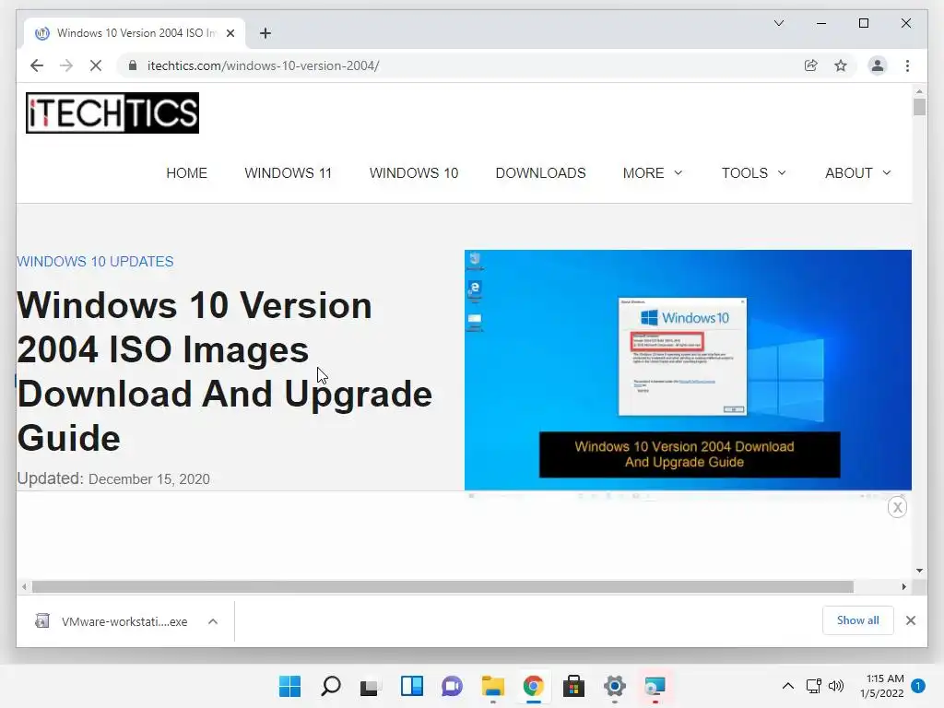Open the Chrome profile avatar menu
Image resolution: width=944 pixels, height=708 pixels.
coord(878,65)
